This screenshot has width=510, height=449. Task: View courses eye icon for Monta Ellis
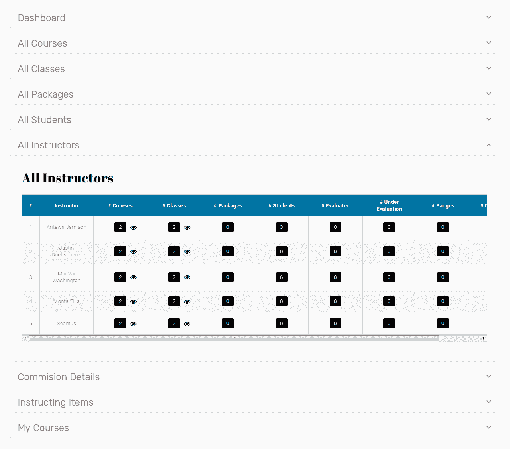(x=133, y=302)
